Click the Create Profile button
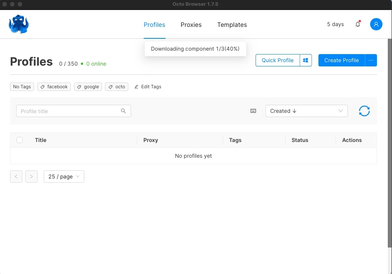 coord(341,60)
